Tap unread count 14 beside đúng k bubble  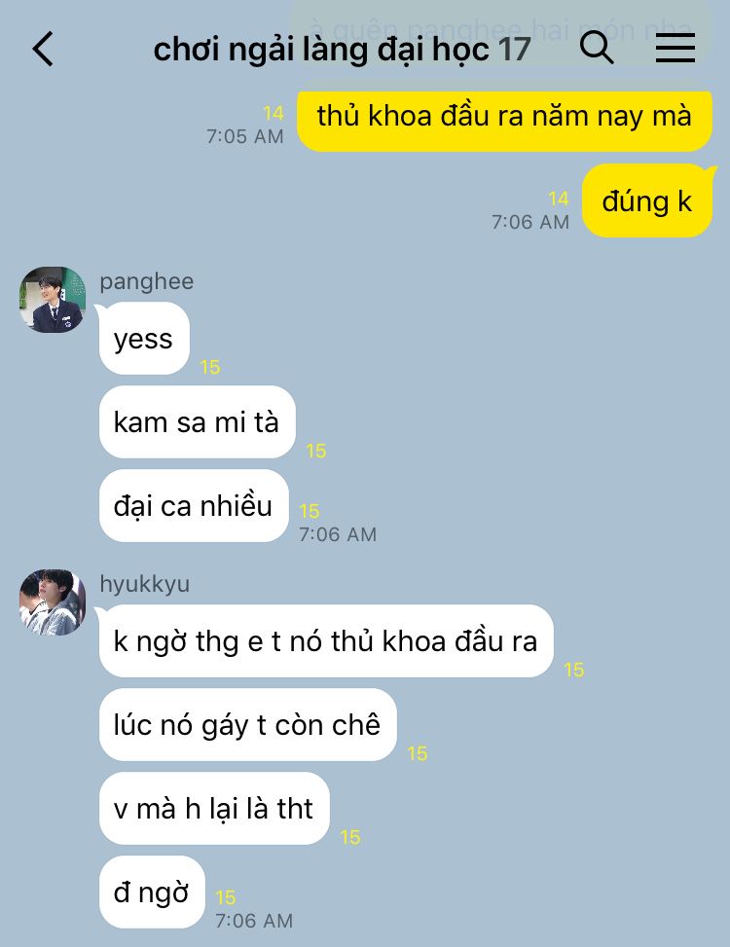click(x=559, y=199)
